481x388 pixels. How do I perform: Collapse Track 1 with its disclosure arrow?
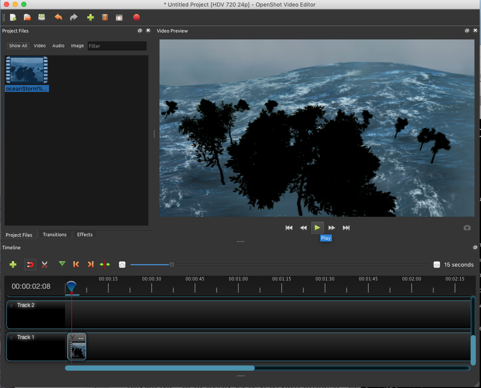(12, 337)
